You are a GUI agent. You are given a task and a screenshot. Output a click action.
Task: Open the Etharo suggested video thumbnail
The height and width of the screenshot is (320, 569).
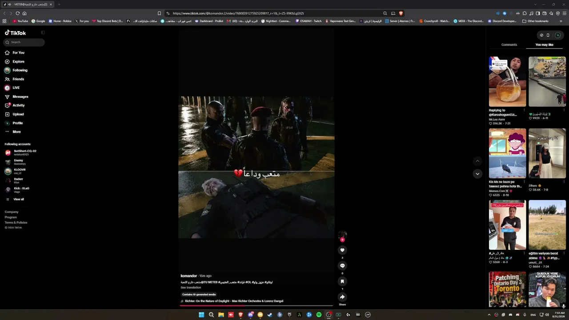(x=547, y=153)
